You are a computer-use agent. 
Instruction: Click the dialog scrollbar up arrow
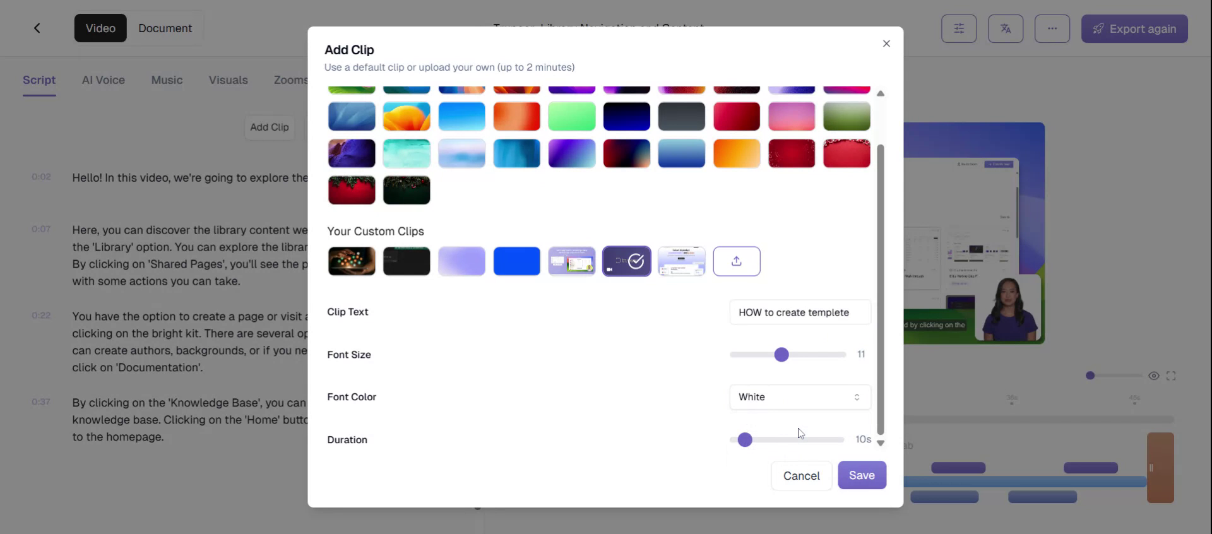tap(881, 93)
